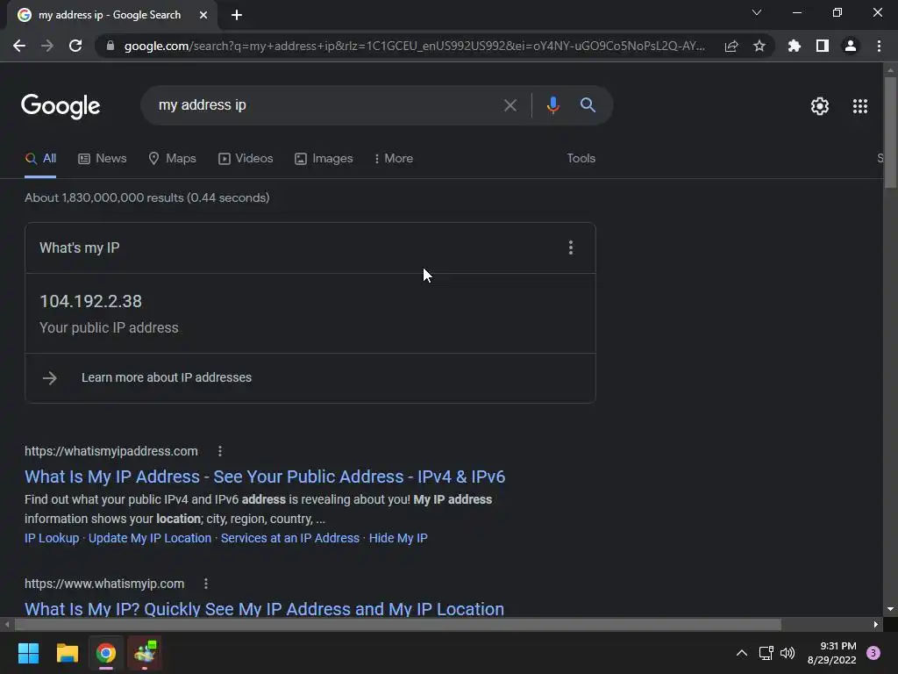Open the taskbar app beside Chrome
This screenshot has width=898, height=674.
click(x=145, y=653)
